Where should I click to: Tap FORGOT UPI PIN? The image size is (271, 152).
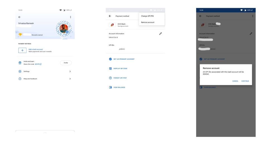120,78
